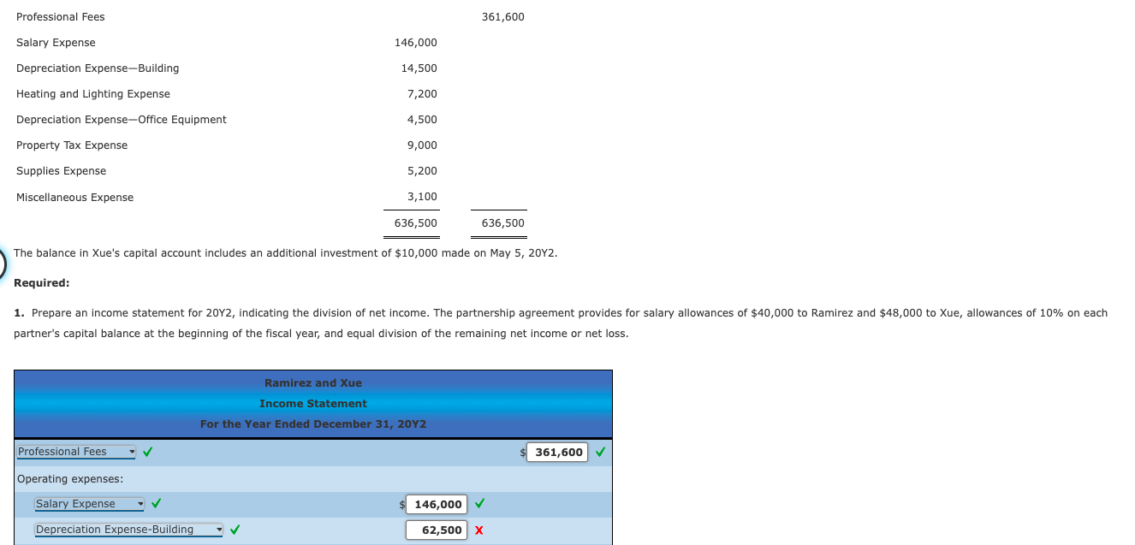Select 'Heating and Lighting Expense' row label
The image size is (1135, 545).
[93, 94]
